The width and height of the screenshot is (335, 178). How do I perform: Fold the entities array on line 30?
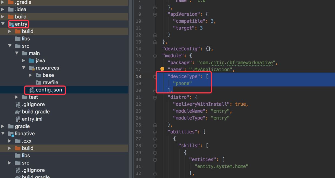coord(155,159)
